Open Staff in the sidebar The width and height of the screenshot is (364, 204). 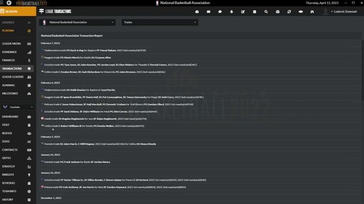pos(16,125)
